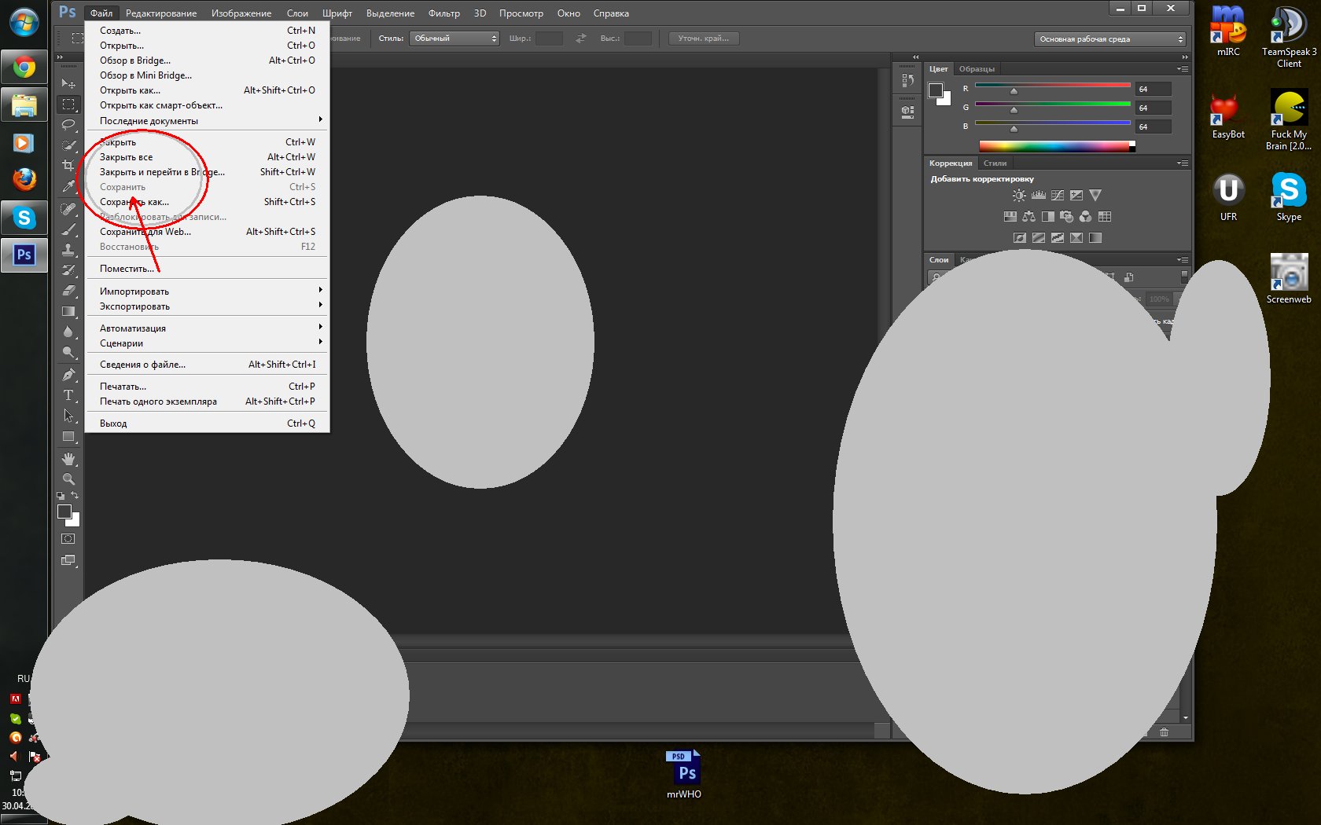Select the Brush tool
Image resolution: width=1321 pixels, height=825 pixels.
[x=68, y=229]
